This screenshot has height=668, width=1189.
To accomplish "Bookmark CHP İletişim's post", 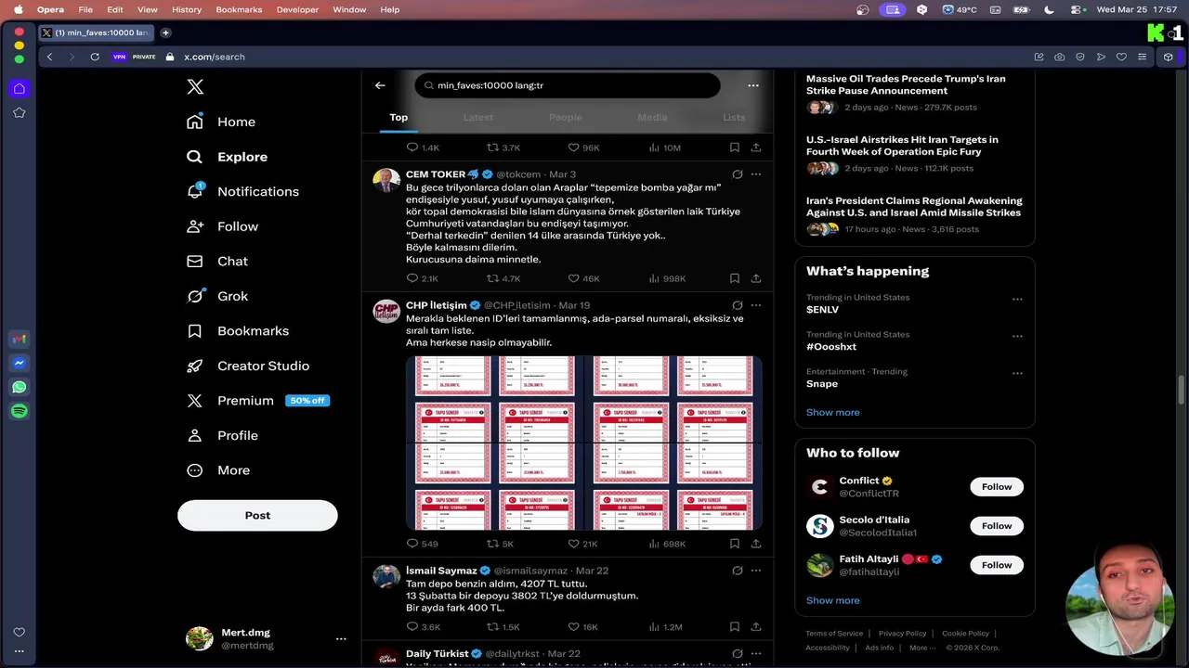I will 734,544.
